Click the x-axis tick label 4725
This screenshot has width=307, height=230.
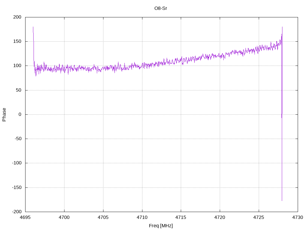(259, 217)
